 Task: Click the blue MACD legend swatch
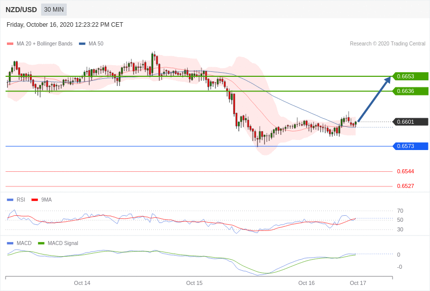tap(10, 244)
